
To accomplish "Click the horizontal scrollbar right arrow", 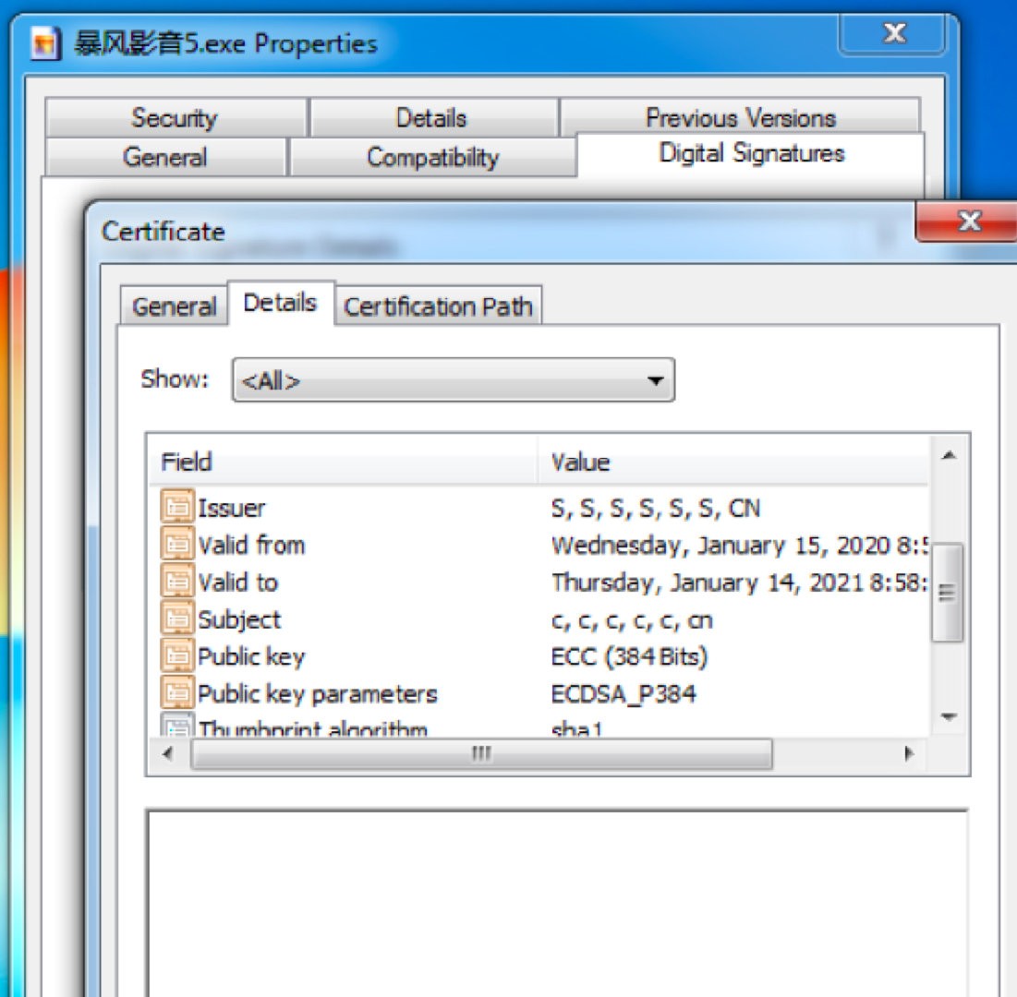I will coord(909,754).
